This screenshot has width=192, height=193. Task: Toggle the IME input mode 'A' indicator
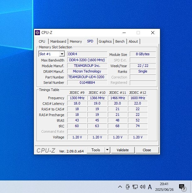150,187
